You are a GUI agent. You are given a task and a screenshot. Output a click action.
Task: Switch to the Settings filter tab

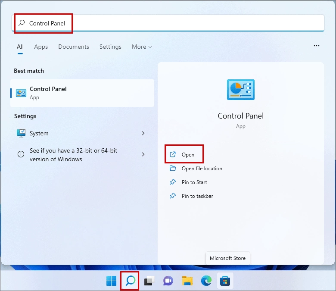coord(110,47)
